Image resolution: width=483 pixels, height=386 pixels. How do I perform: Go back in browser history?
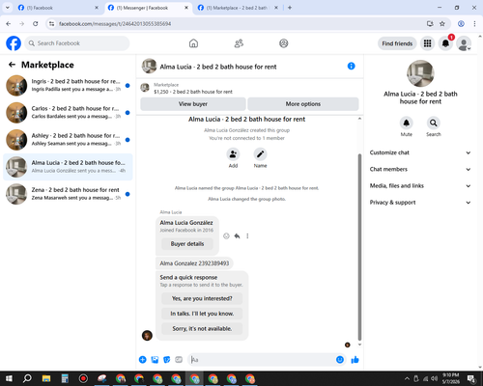pos(9,24)
